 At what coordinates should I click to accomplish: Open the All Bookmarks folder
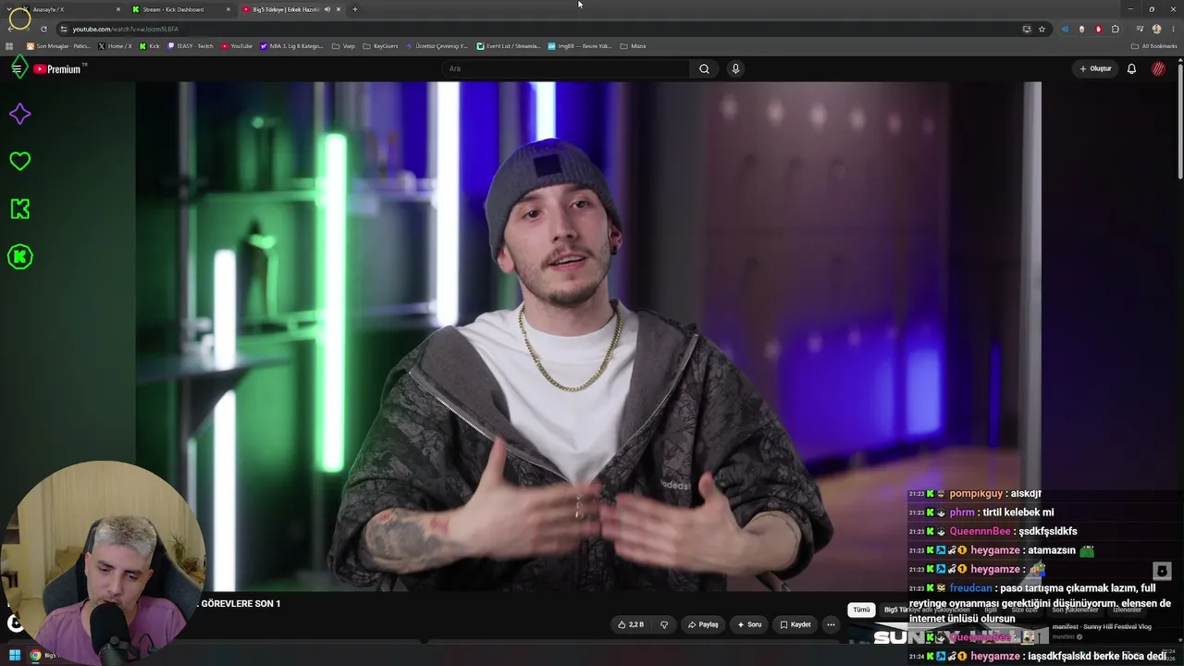[1154, 46]
